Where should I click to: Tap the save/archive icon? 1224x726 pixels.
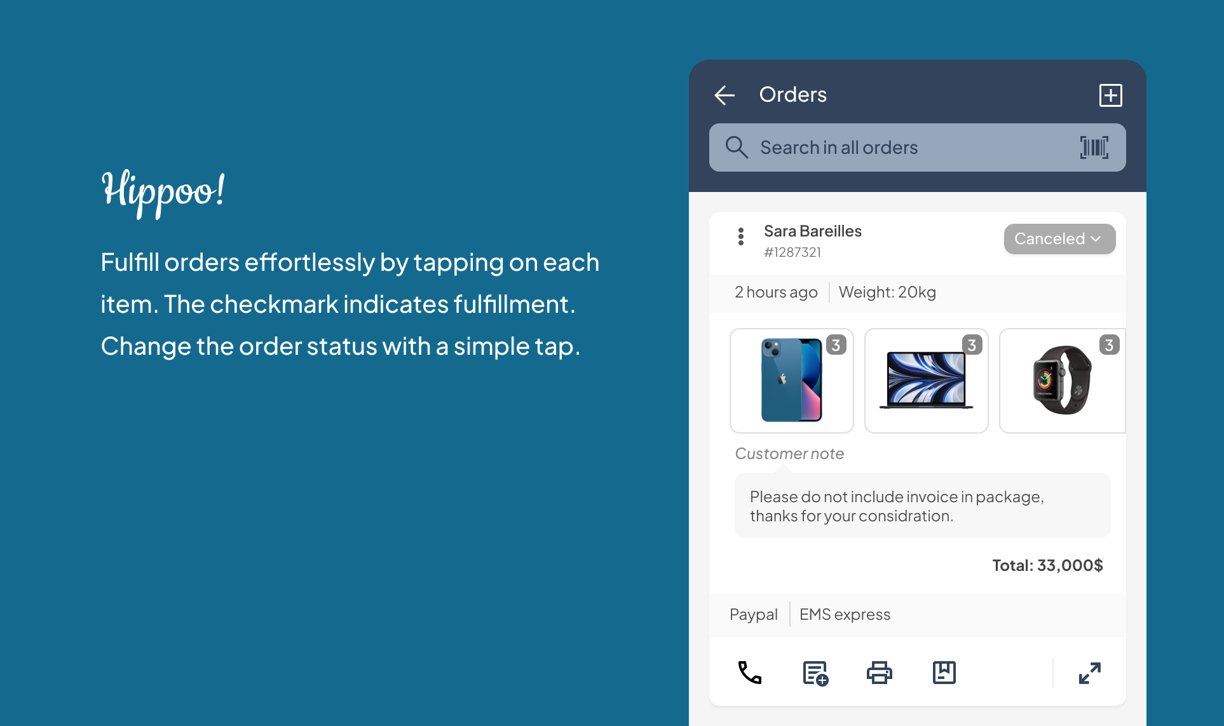[x=944, y=670]
